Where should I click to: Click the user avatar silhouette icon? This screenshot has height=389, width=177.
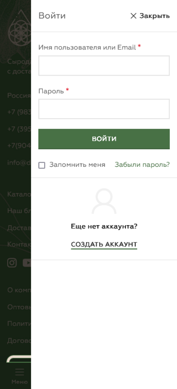pyautogui.click(x=104, y=201)
